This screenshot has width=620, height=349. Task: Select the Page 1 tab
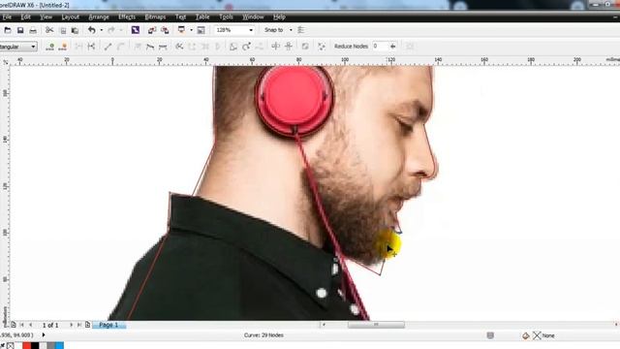pos(108,325)
